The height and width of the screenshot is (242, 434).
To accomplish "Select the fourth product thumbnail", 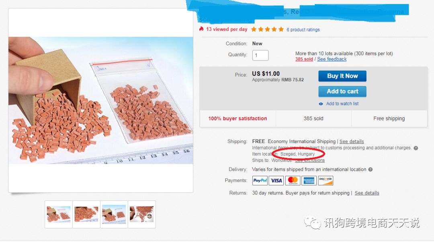I will click(x=142, y=214).
